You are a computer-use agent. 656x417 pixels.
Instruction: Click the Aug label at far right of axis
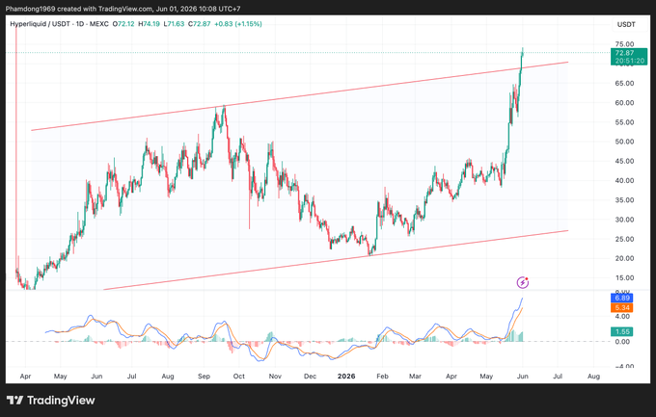pyautogui.click(x=593, y=376)
